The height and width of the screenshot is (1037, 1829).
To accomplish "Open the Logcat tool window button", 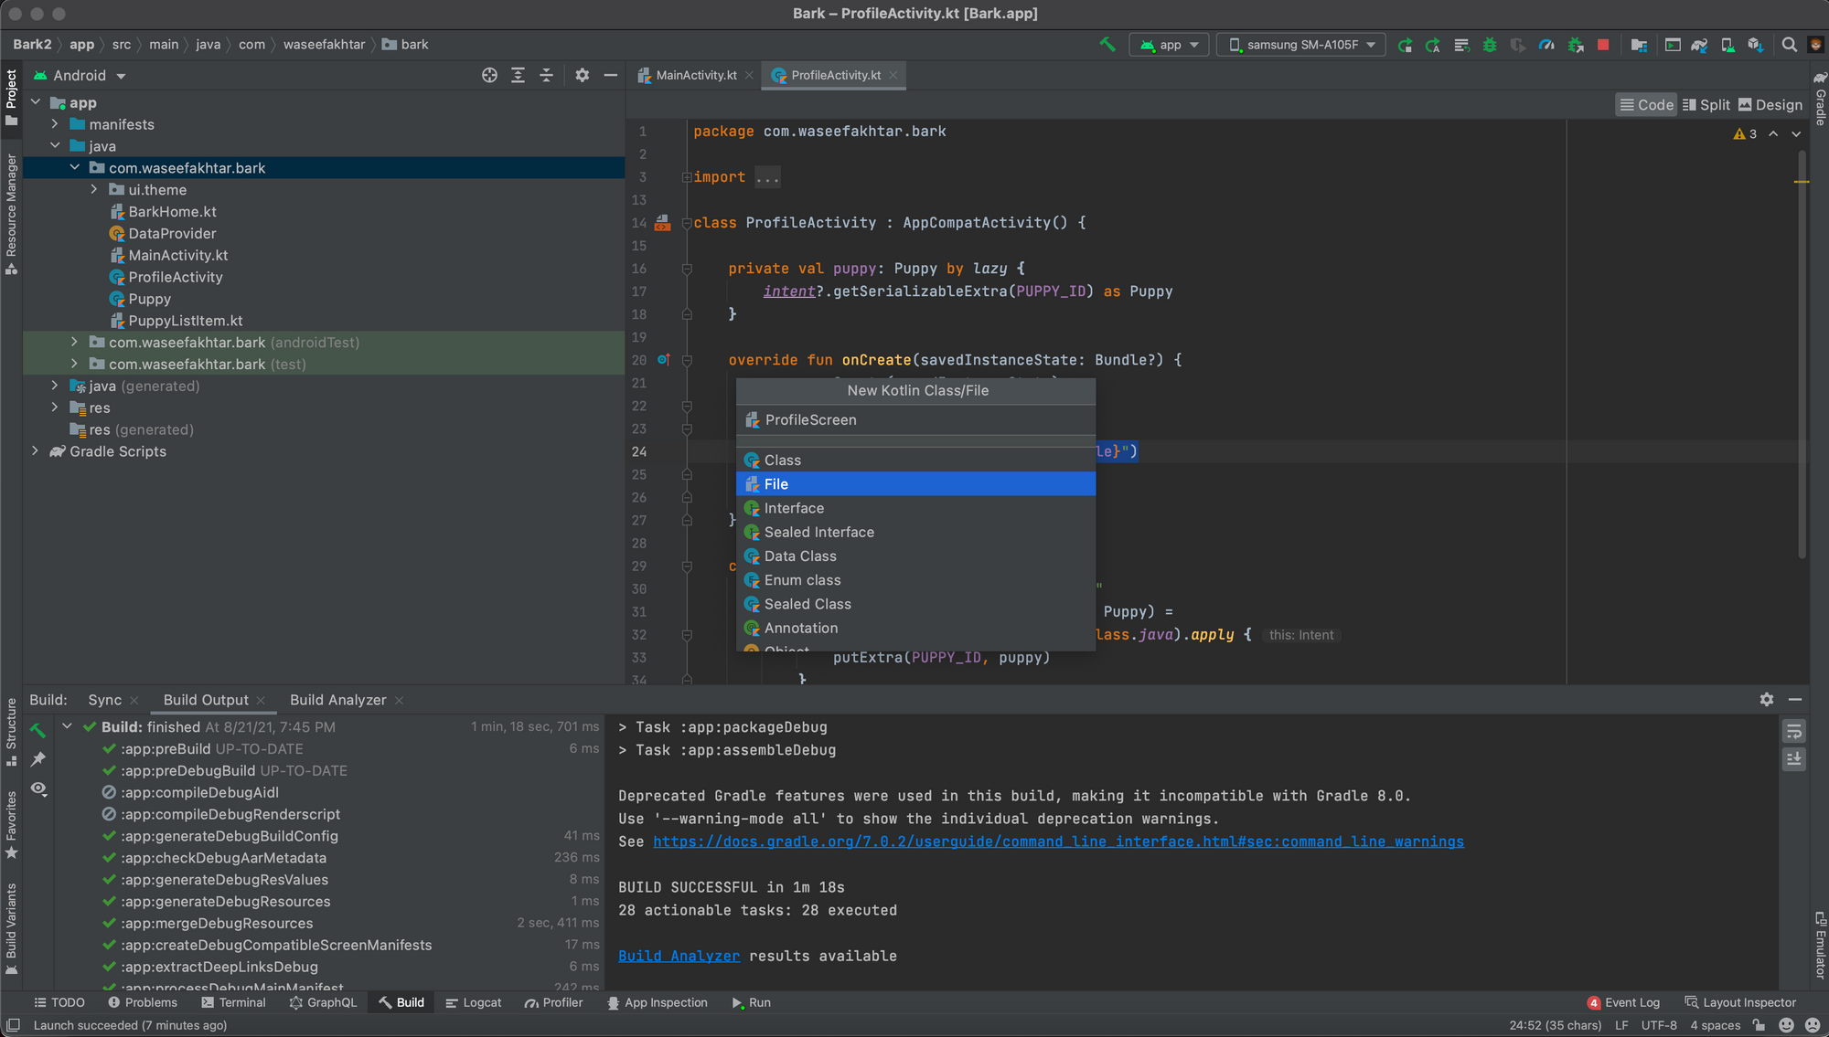I will [474, 1002].
